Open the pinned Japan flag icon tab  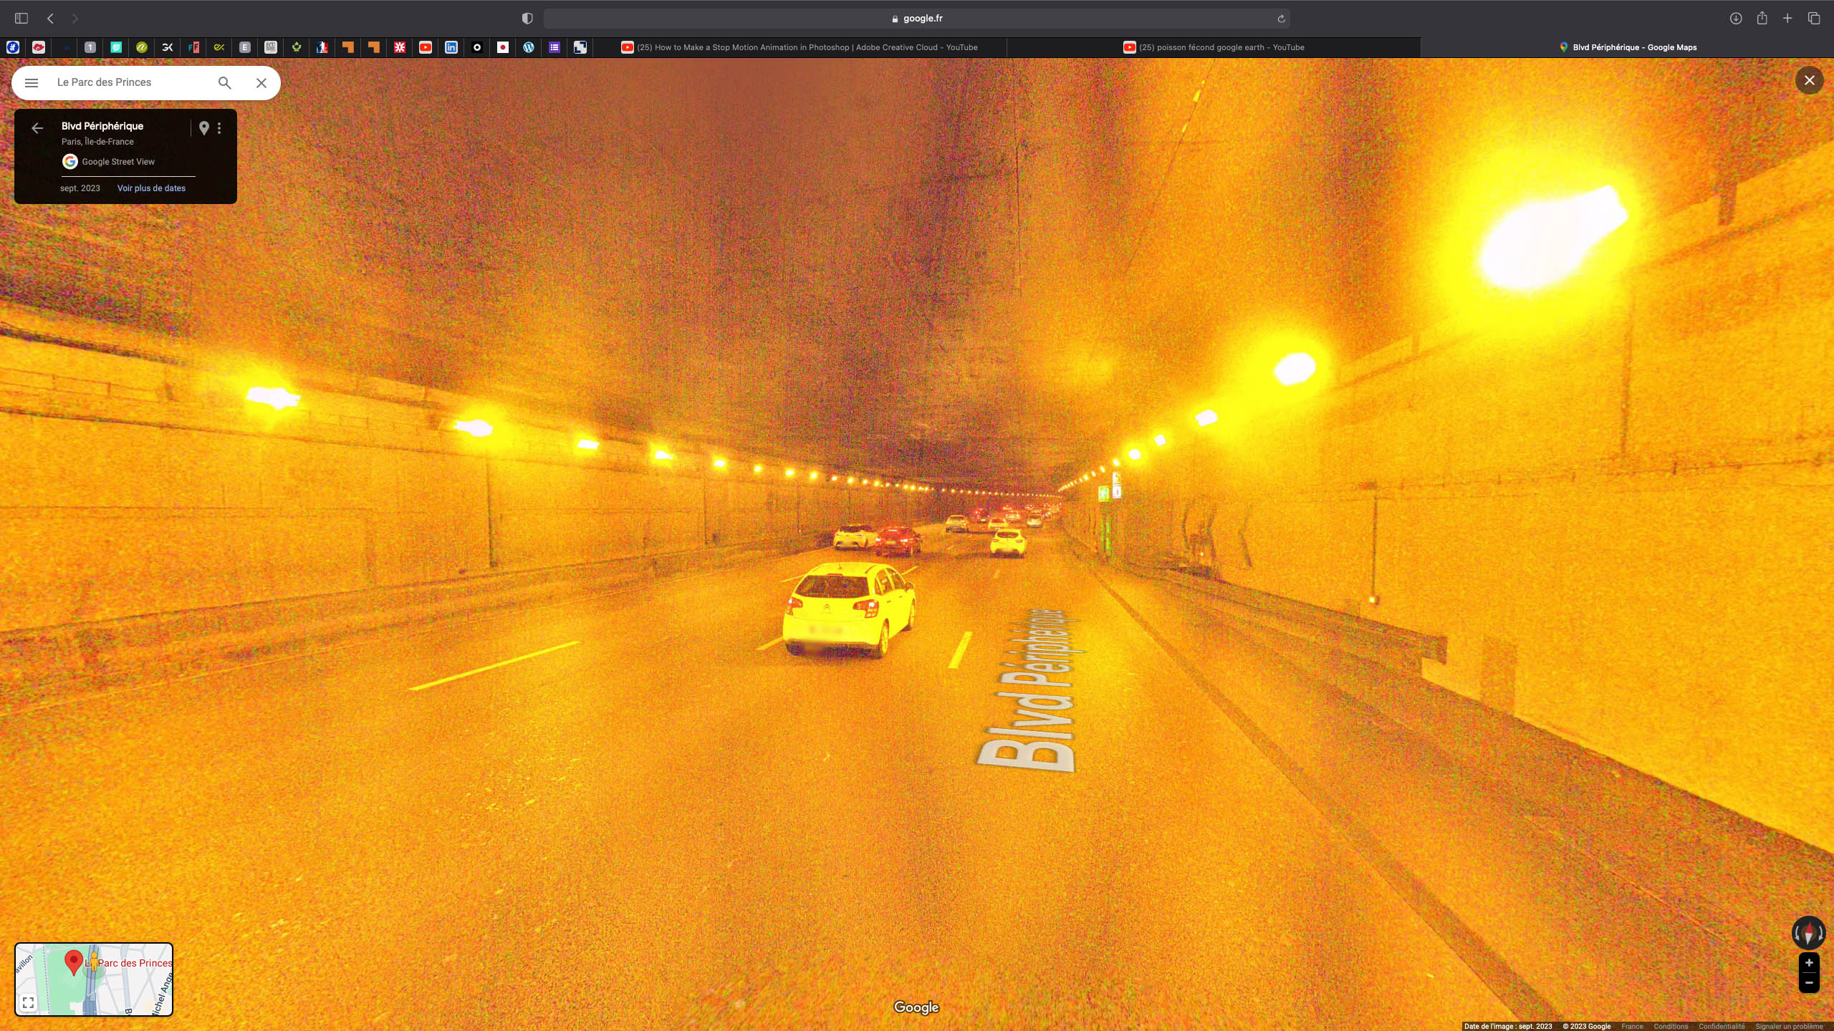503,47
